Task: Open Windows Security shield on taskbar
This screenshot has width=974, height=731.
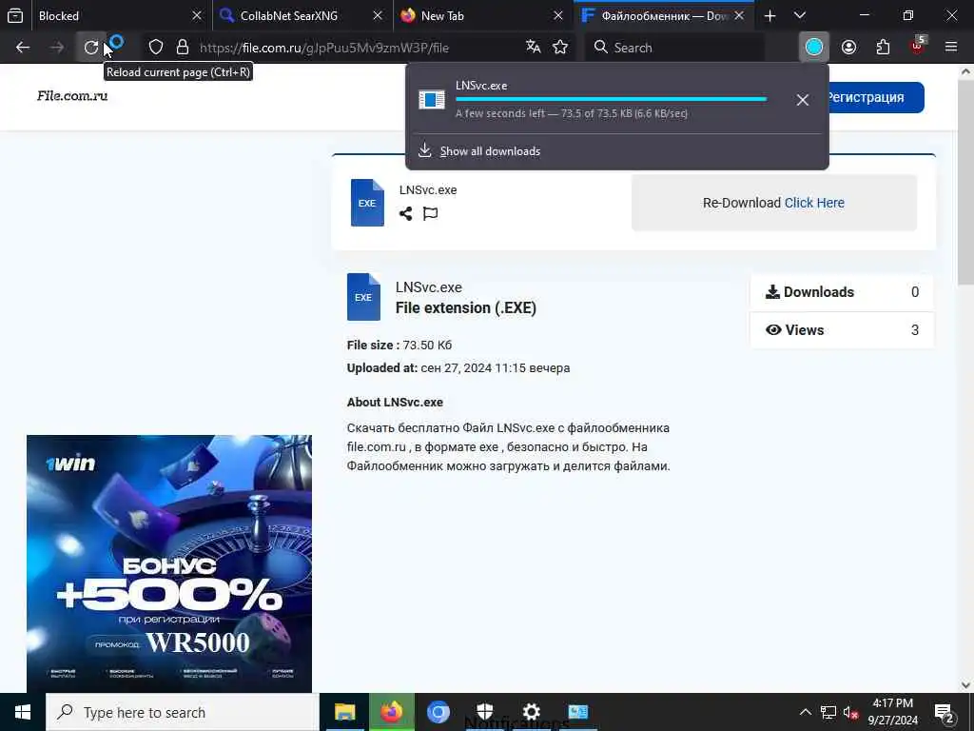Action: click(x=484, y=711)
